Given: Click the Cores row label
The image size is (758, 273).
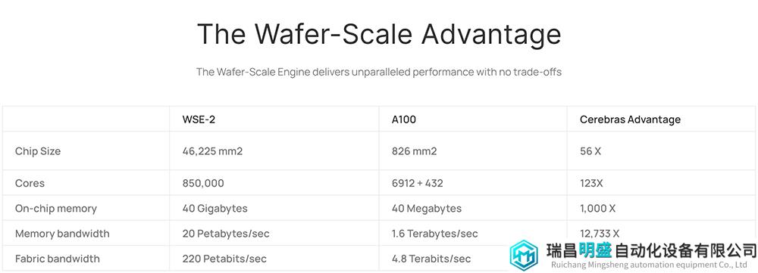Looking at the screenshot, I should pyautogui.click(x=30, y=183).
